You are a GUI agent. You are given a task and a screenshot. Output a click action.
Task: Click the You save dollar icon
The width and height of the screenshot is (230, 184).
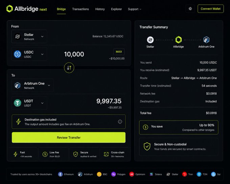coord(145,127)
